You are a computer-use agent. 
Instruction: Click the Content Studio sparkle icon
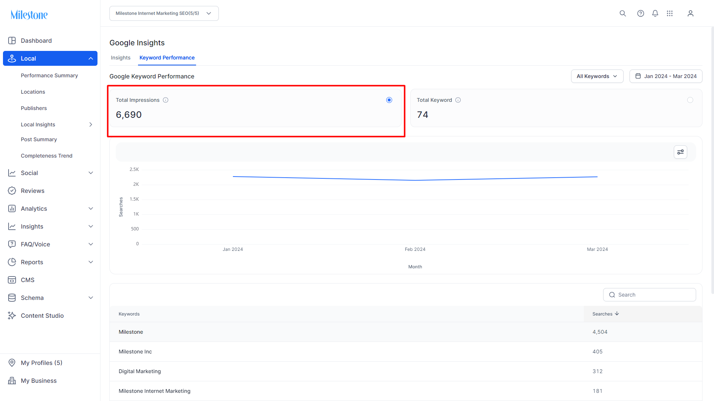pyautogui.click(x=12, y=316)
